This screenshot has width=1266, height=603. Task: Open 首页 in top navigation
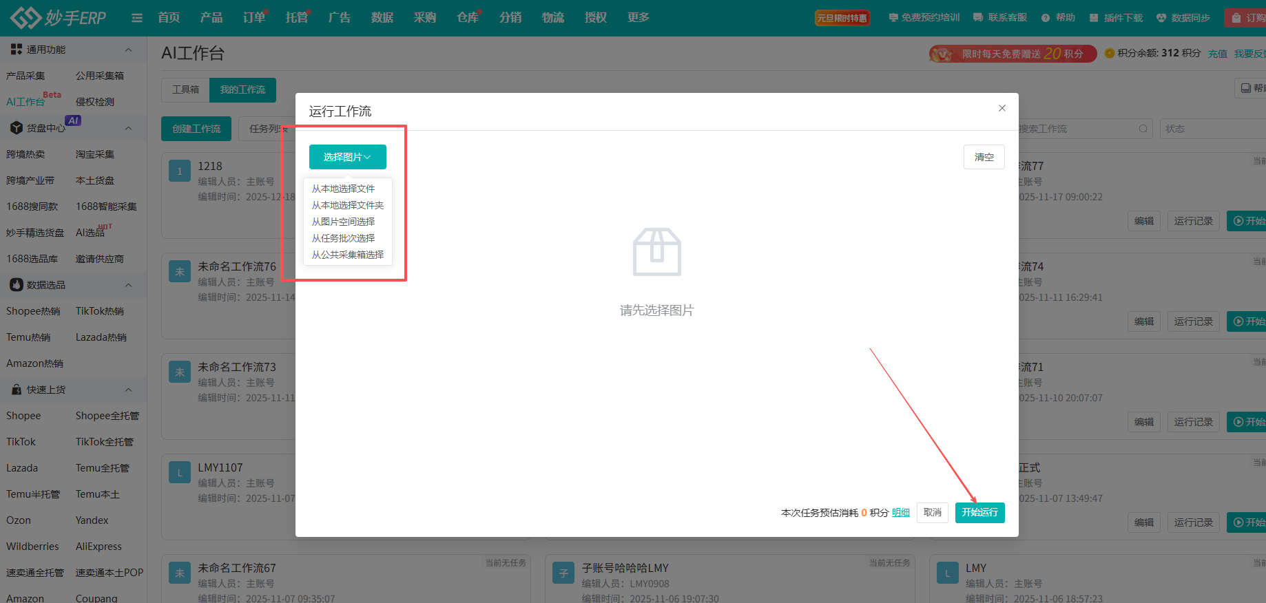tap(169, 18)
